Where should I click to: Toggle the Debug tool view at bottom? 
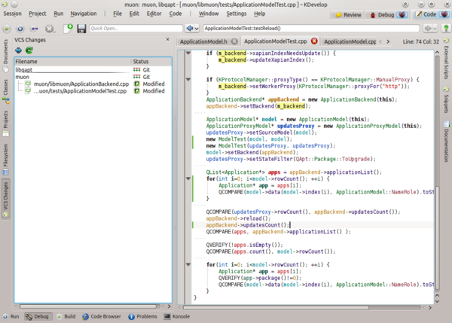pos(37,317)
